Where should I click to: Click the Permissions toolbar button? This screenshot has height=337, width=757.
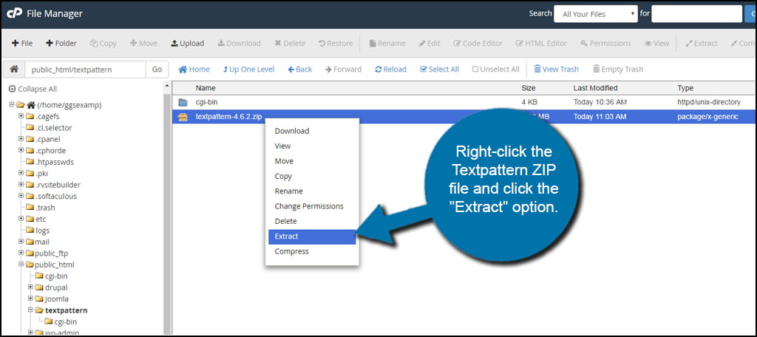[605, 44]
